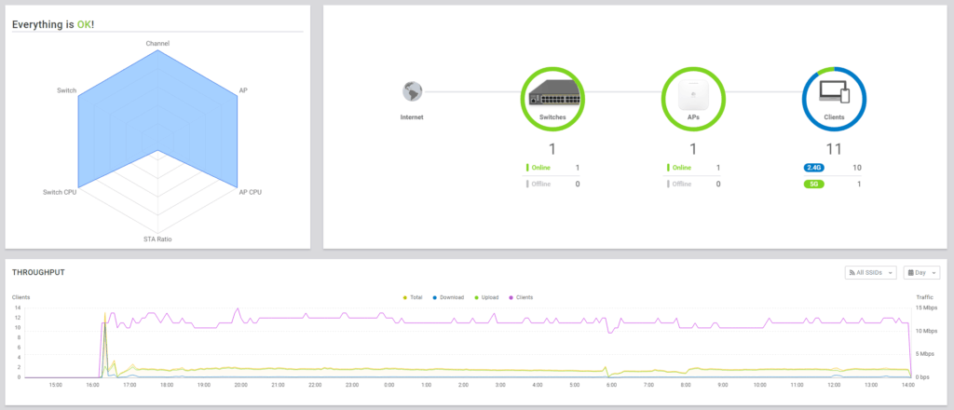Click the 20:00 mark on throughput timeline
The height and width of the screenshot is (410, 954).
click(x=240, y=384)
